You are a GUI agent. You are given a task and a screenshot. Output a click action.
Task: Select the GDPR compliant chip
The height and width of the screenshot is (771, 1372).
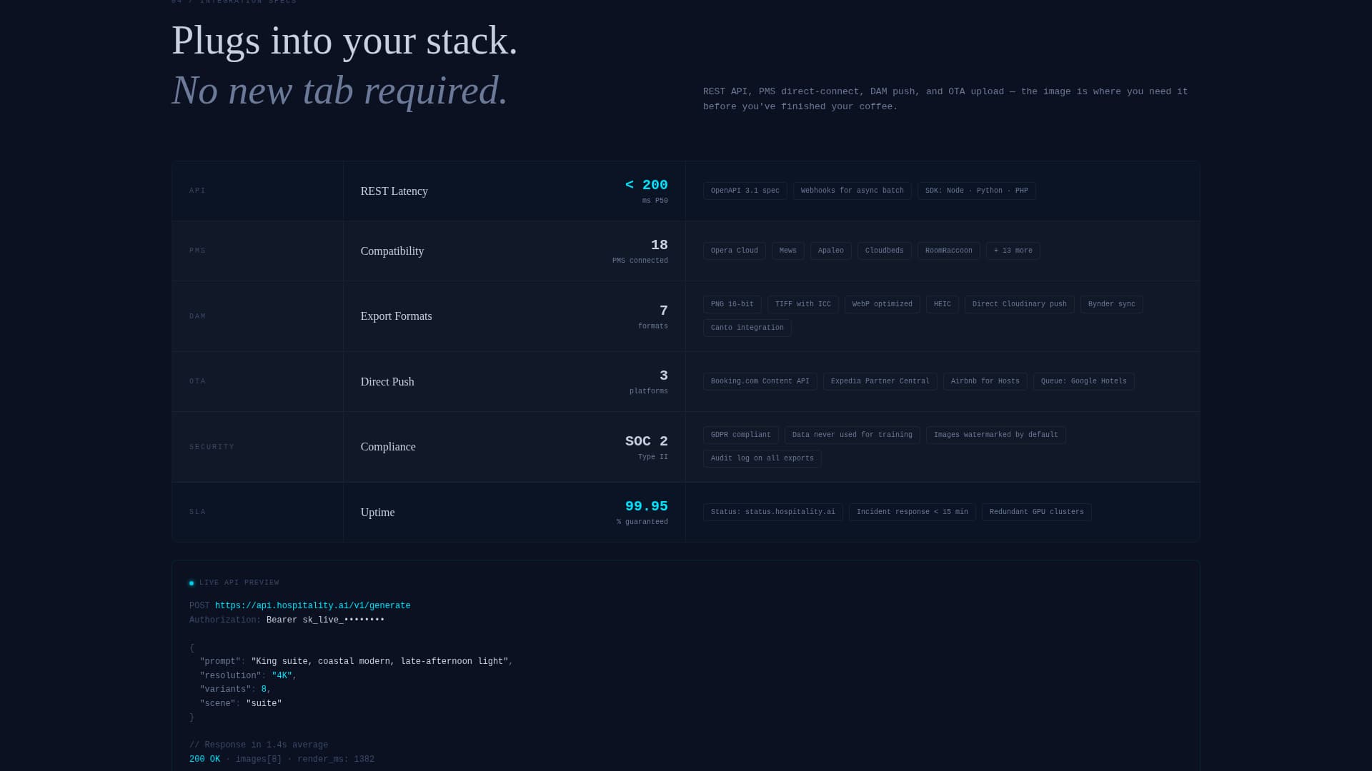click(x=740, y=435)
